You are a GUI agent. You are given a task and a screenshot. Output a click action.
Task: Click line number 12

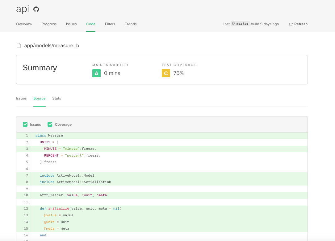[26, 208]
